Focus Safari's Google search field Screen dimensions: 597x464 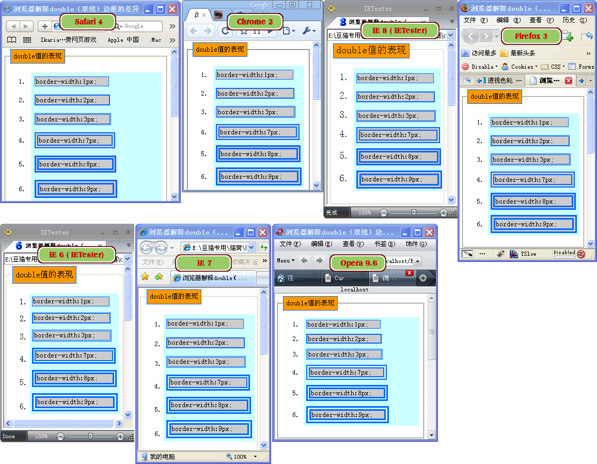(x=139, y=26)
